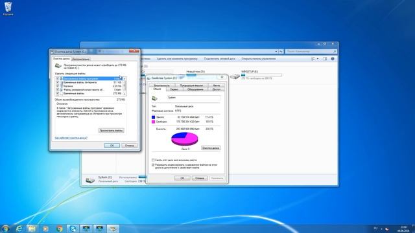Toggle checkbox for Temporary Internet Files row
The height and width of the screenshot is (233, 415).
pyautogui.click(x=58, y=82)
